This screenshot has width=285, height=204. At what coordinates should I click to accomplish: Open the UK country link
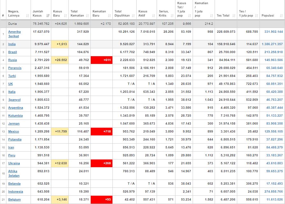(x=11, y=84)
